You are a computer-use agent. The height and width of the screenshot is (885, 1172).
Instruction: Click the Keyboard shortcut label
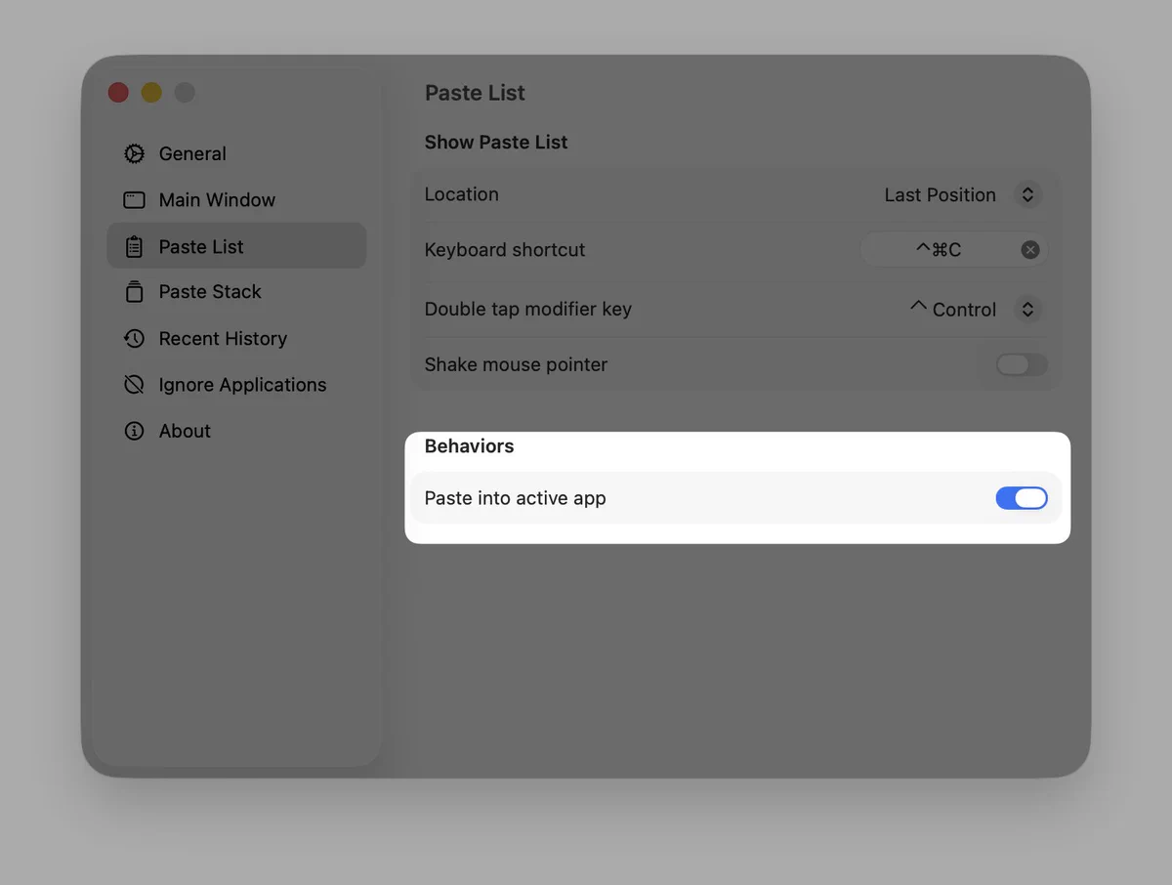[x=505, y=250]
